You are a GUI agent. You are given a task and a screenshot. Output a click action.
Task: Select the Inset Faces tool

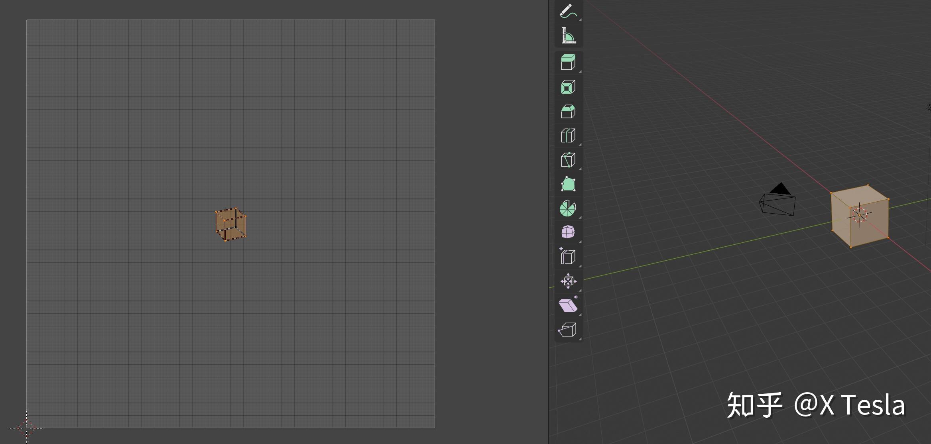[x=568, y=87]
